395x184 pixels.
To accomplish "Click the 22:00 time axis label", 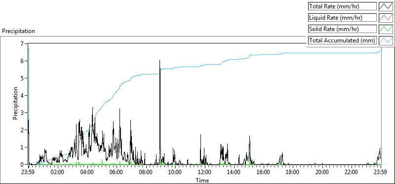I will 352,172.
